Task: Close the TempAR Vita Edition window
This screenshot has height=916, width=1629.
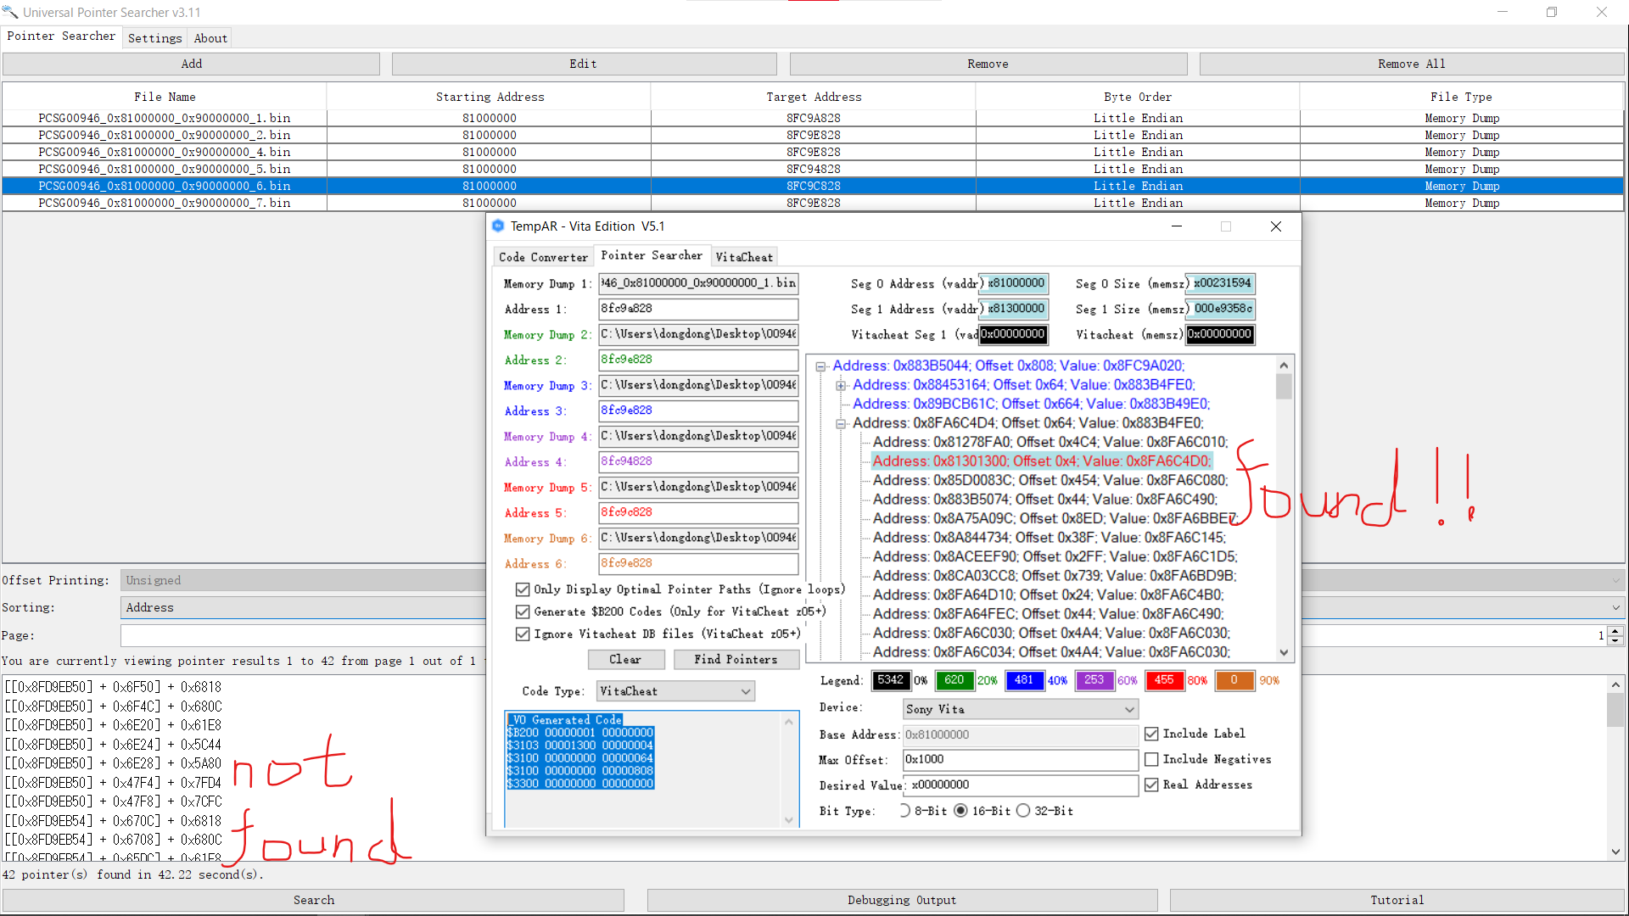Action: tap(1275, 226)
